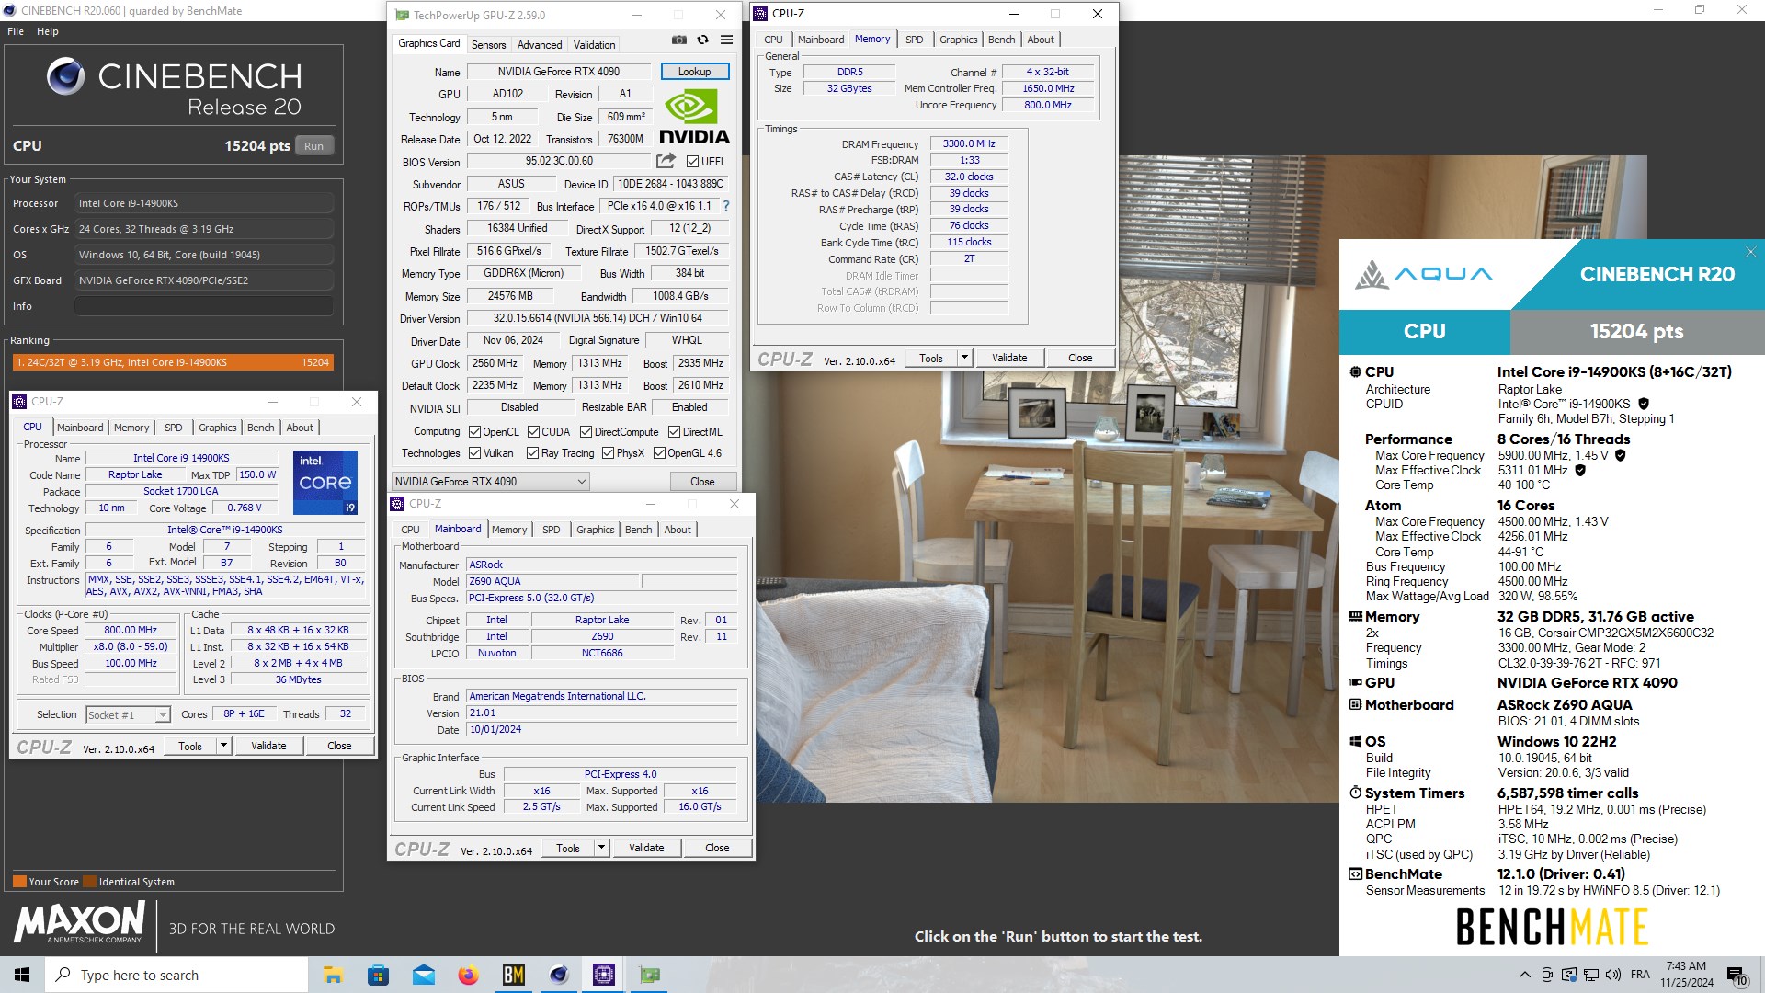
Task: Show hidden system tray icons
Action: (1524, 975)
